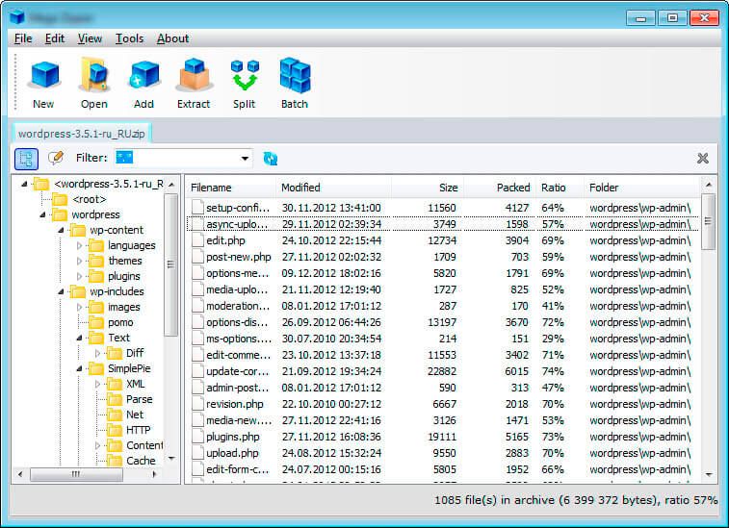This screenshot has width=729, height=528.
Task: Switch to the wordpress-3.5.1-ru_RU.zip tab
Action: click(x=82, y=133)
